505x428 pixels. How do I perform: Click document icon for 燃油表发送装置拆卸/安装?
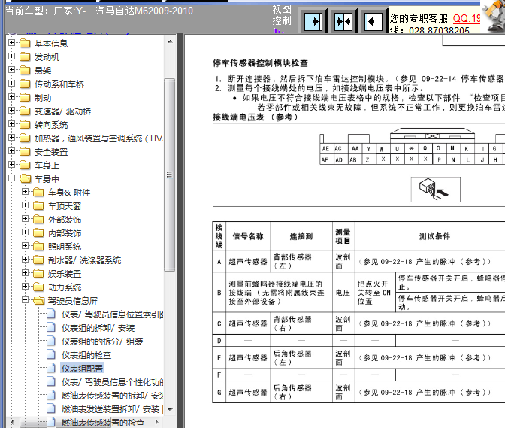pyautogui.click(x=51, y=408)
